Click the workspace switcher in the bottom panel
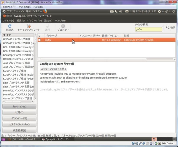178x147 pixels. pos(162,139)
